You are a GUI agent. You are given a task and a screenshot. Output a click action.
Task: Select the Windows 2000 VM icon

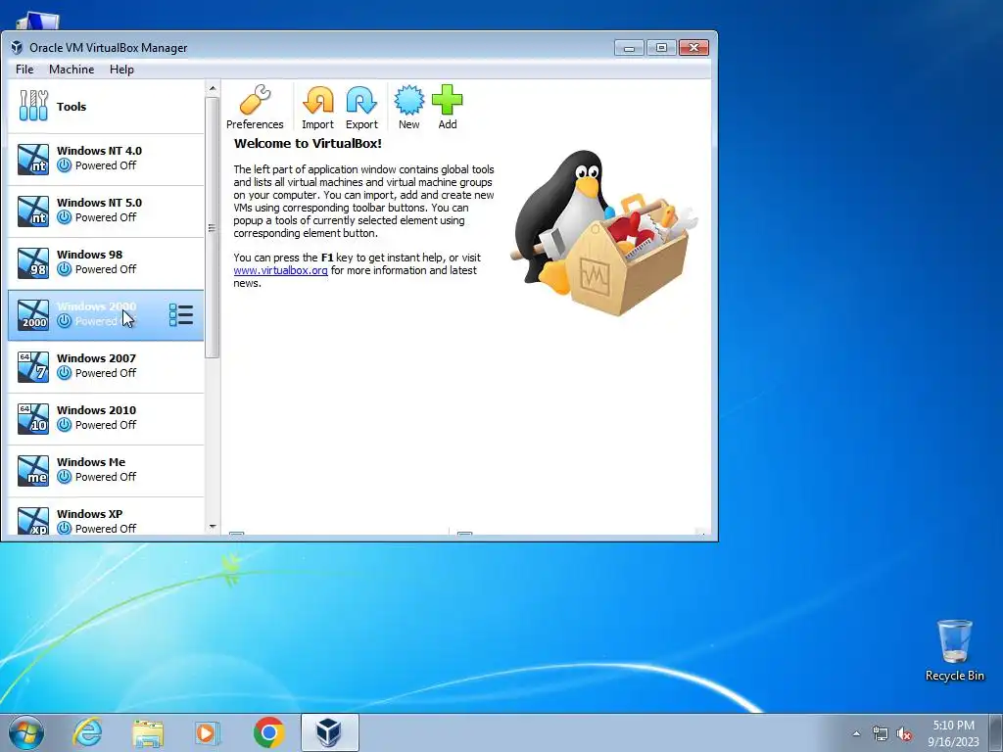(32, 314)
